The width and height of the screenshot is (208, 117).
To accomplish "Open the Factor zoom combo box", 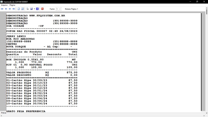I will [x=58, y=9].
